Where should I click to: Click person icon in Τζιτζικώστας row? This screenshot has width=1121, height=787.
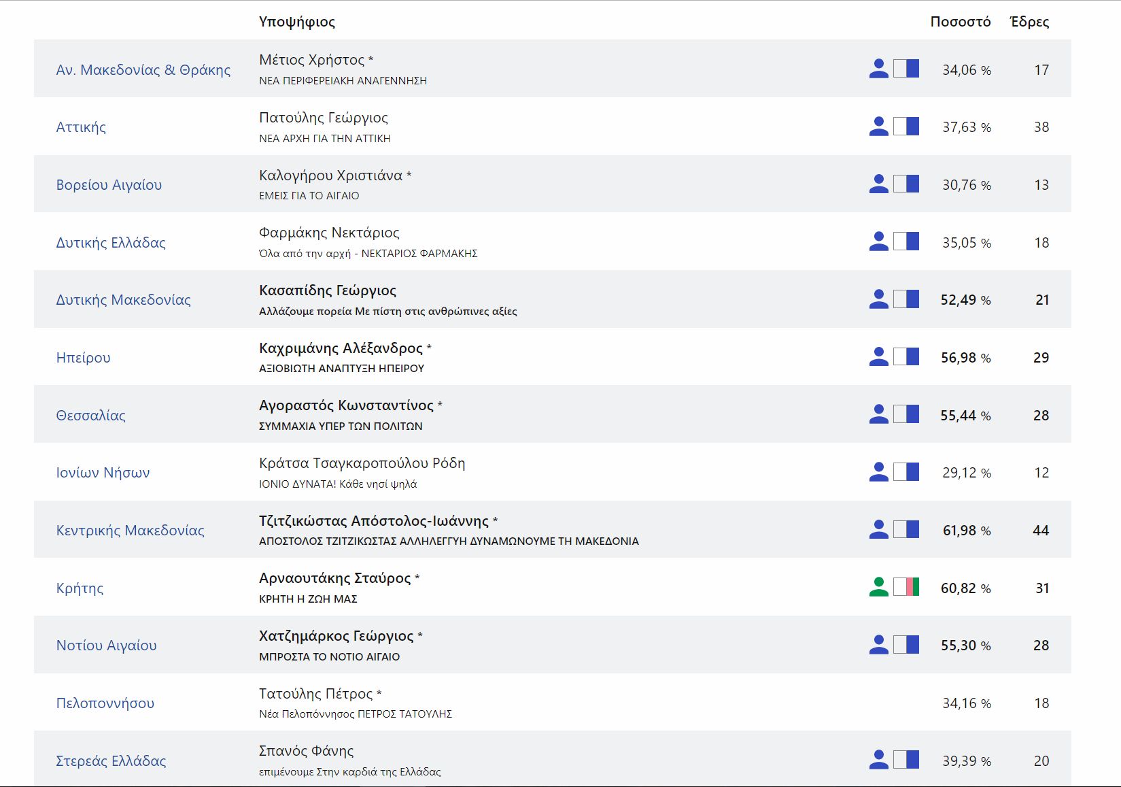click(x=878, y=529)
